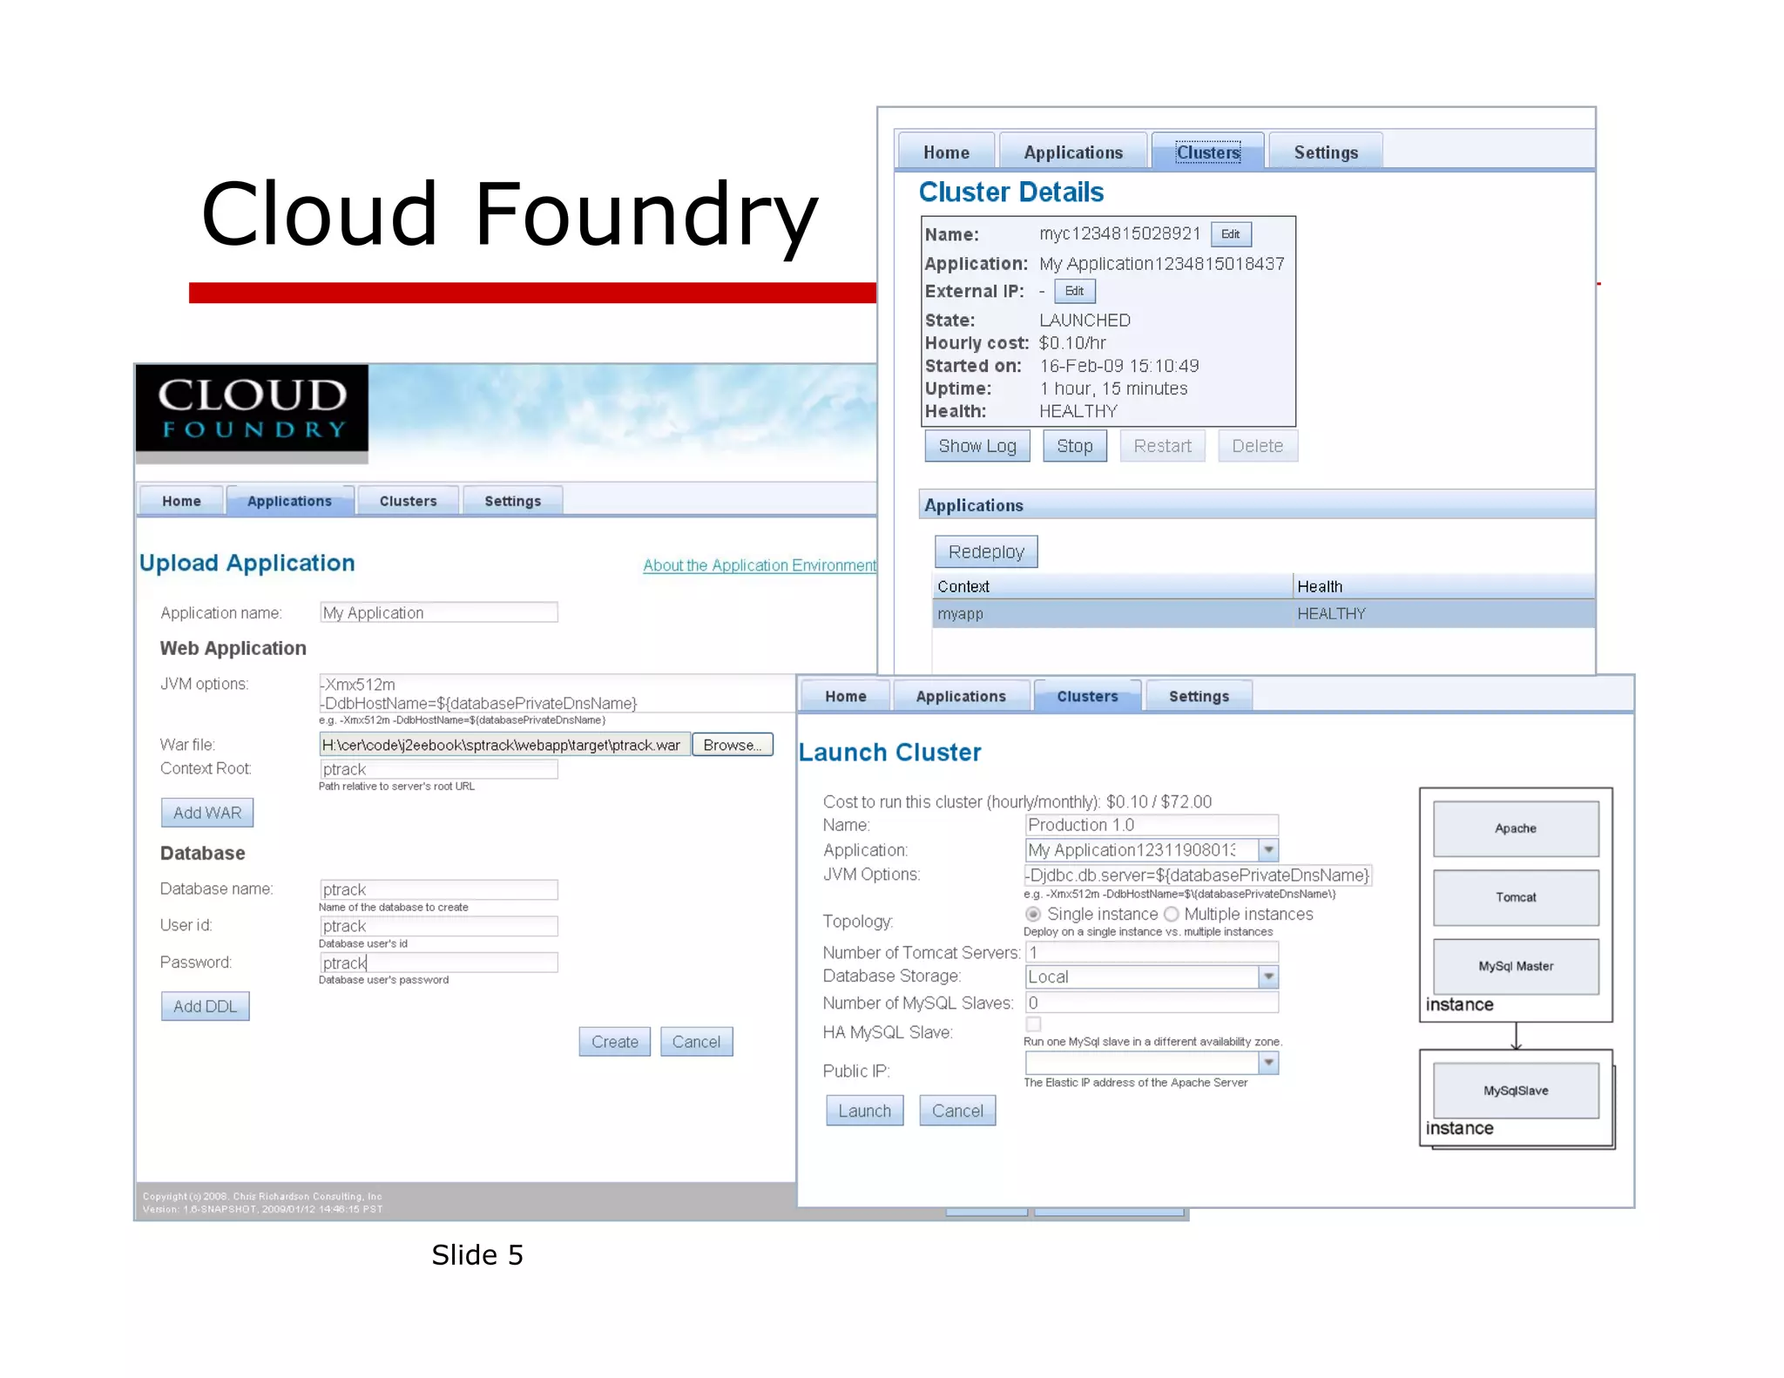This screenshot has width=1784, height=1378.
Task: Click the Cloud Foundry logo
Action: [252, 409]
